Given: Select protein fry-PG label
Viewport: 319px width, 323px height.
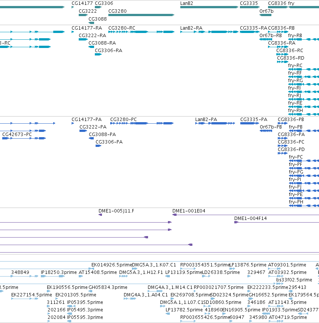Looking at the screenshot, I should (296, 172).
